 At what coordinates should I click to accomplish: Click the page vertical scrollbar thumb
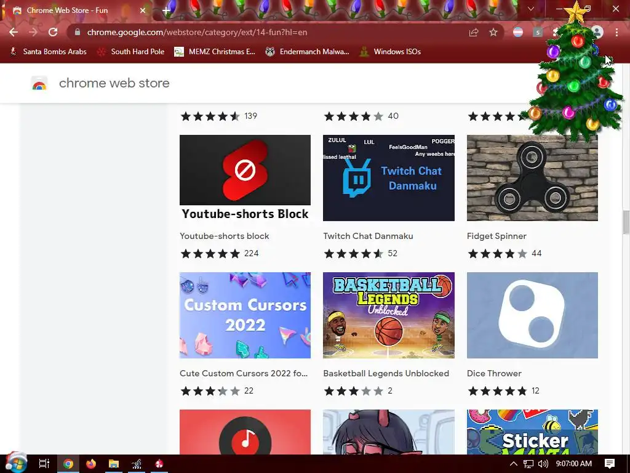626,222
